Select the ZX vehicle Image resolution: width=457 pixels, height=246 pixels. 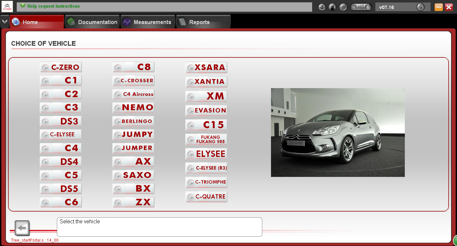click(133, 202)
